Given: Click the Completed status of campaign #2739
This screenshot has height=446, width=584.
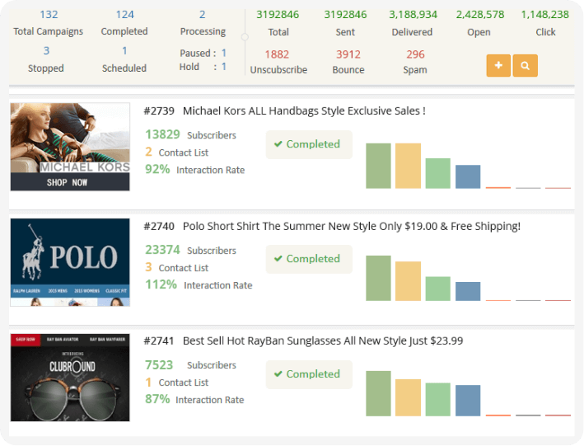Looking at the screenshot, I should 309,144.
